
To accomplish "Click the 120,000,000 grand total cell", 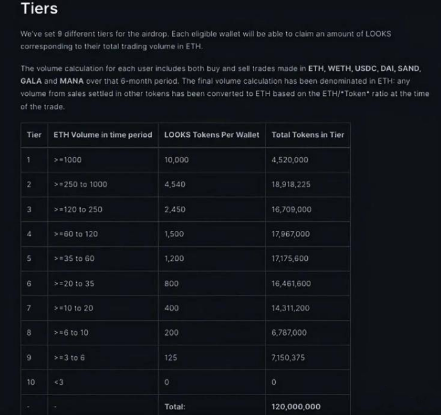I will tap(308, 407).
